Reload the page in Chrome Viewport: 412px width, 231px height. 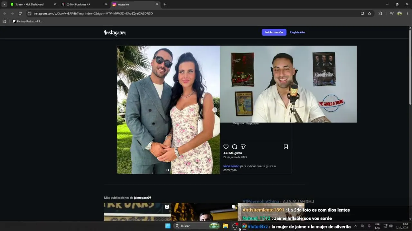[x=20, y=13]
